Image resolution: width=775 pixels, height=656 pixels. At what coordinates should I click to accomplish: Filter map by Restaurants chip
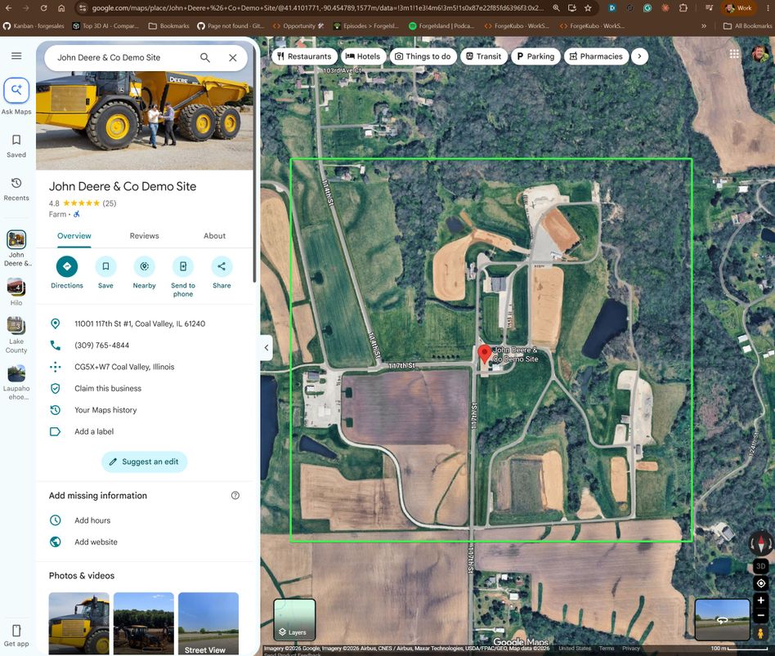(304, 56)
